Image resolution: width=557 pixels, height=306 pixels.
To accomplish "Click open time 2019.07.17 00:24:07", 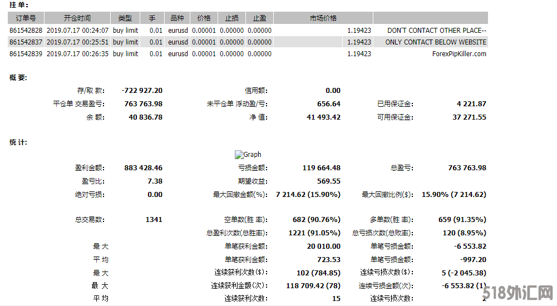I will (x=77, y=31).
